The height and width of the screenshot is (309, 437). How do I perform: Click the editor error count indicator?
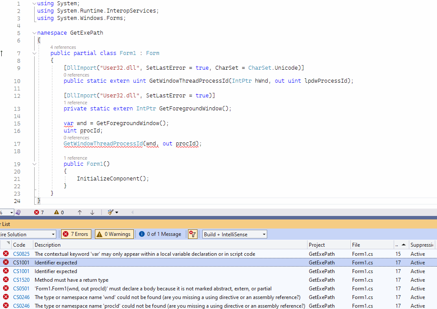39,212
